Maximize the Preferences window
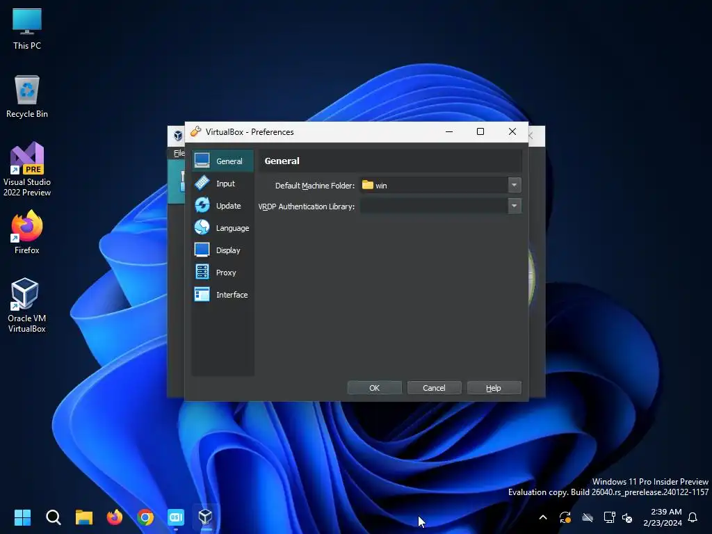The image size is (712, 534). [480, 131]
